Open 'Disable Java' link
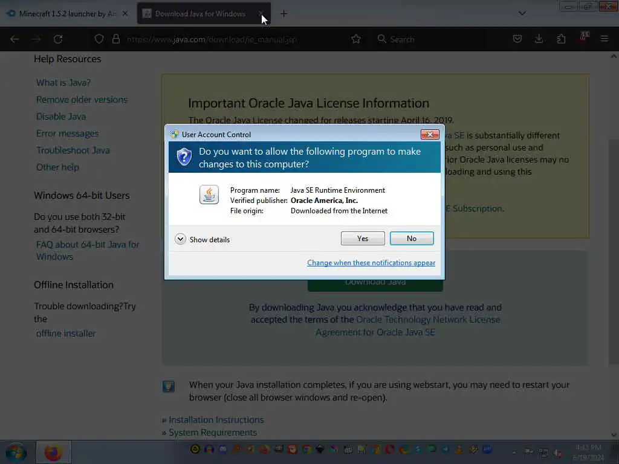619x464 pixels. click(x=61, y=117)
